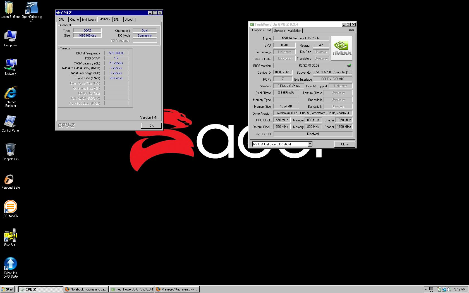The width and height of the screenshot is (469, 293).
Task: Click the power plug battery tray icon
Action: [439, 289]
